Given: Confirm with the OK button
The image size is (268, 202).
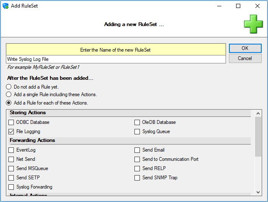Looking at the screenshot, I should click(x=245, y=48).
